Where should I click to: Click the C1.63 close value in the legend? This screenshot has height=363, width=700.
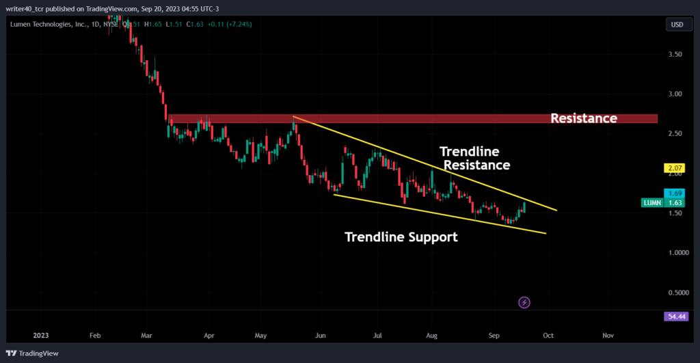coord(195,24)
